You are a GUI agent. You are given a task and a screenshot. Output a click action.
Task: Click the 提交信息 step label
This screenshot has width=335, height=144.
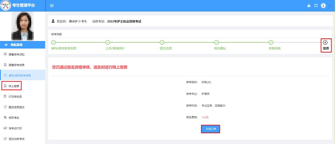point(166,48)
